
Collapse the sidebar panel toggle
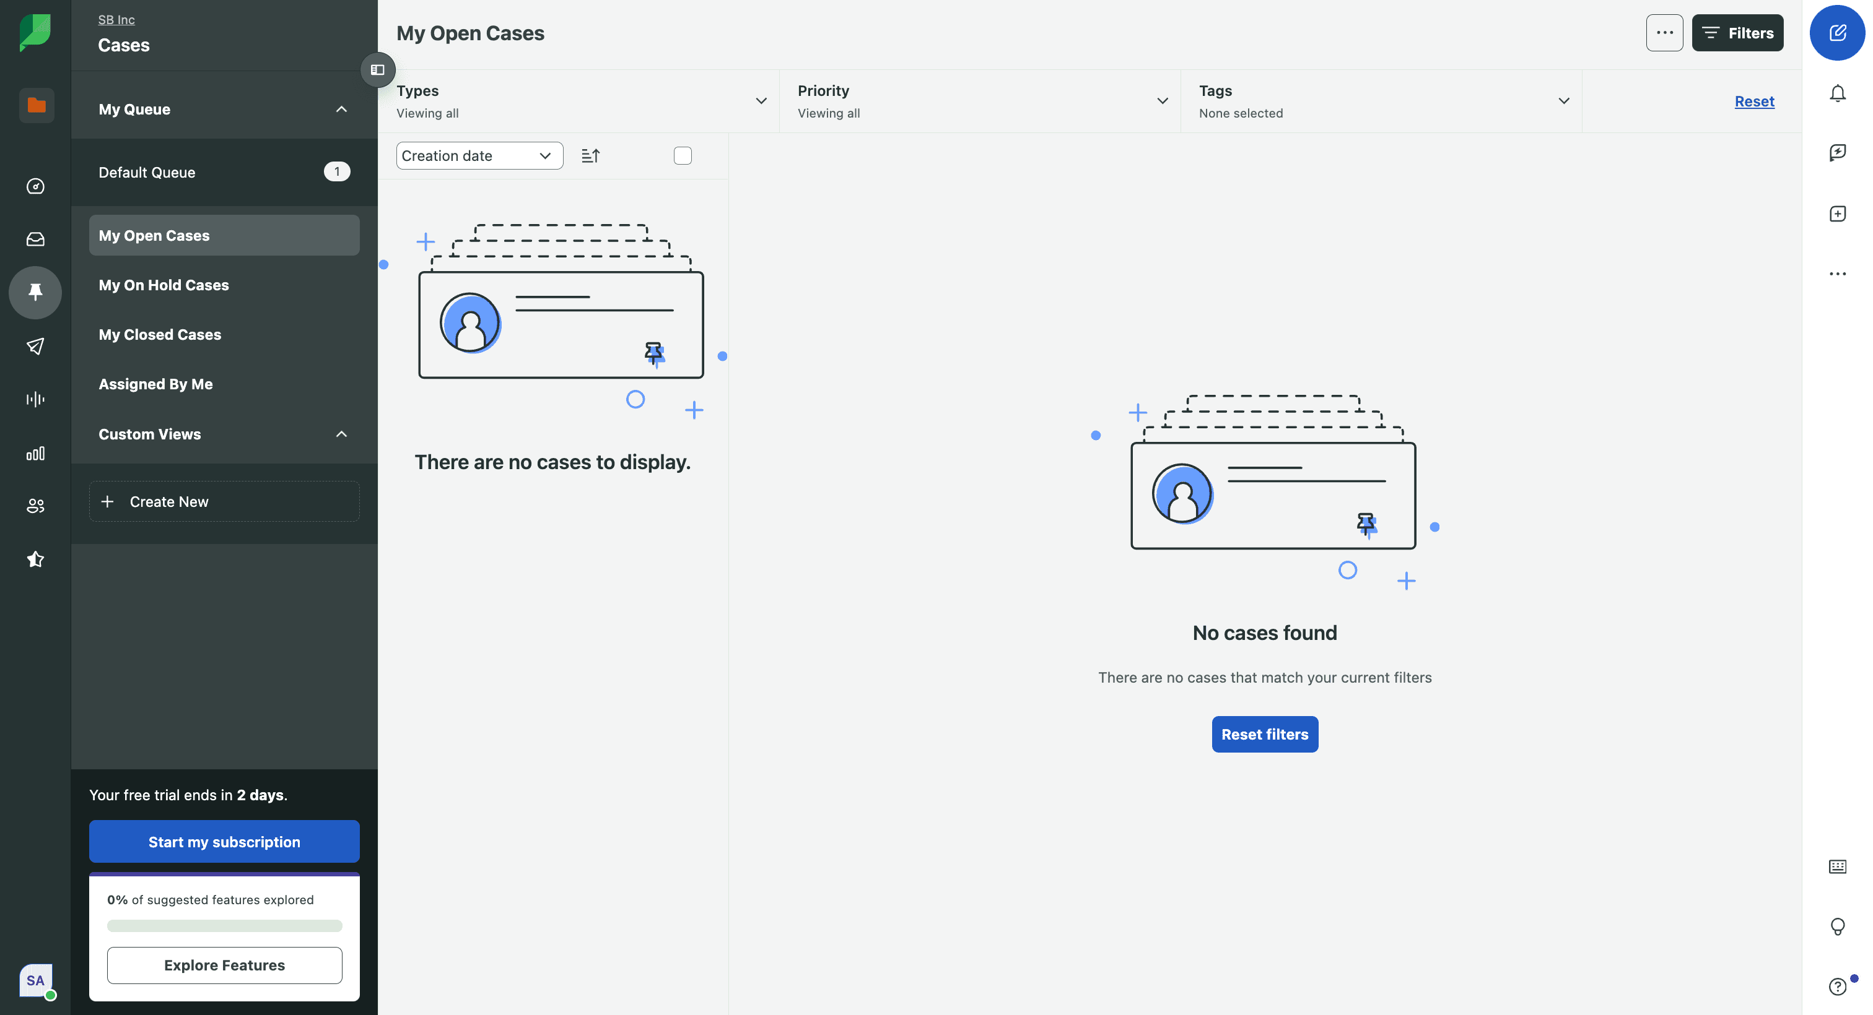pos(377,70)
